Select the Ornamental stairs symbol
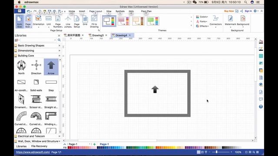Image resolution: width=278 pixels, height=156 pixels. pyautogui.click(x=21, y=101)
